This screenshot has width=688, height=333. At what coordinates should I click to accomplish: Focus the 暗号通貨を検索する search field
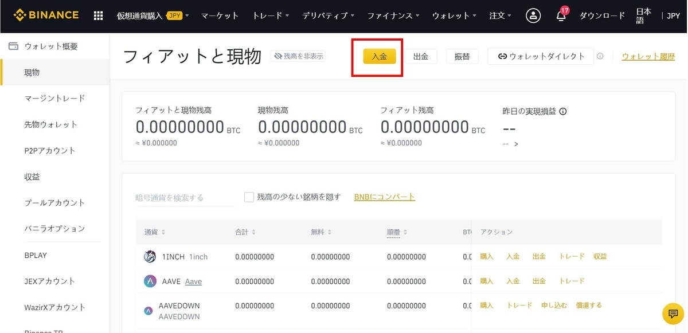coord(185,198)
